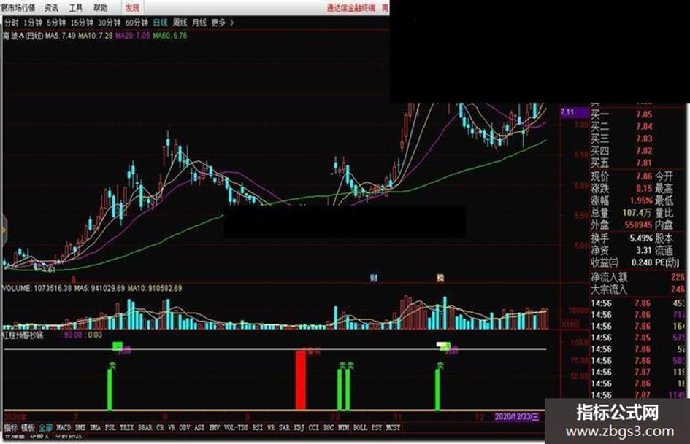Switch the indicator to PSY
This screenshot has width=690, height=444.
pyautogui.click(x=377, y=427)
